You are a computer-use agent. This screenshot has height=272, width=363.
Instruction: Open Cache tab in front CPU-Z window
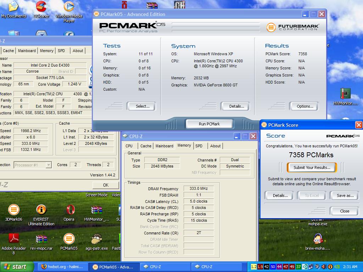[146, 146]
